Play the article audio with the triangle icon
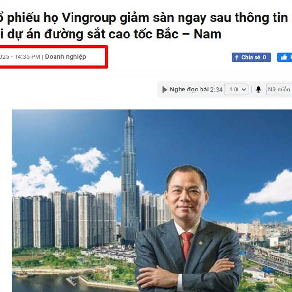292x292 pixels. (164, 90)
